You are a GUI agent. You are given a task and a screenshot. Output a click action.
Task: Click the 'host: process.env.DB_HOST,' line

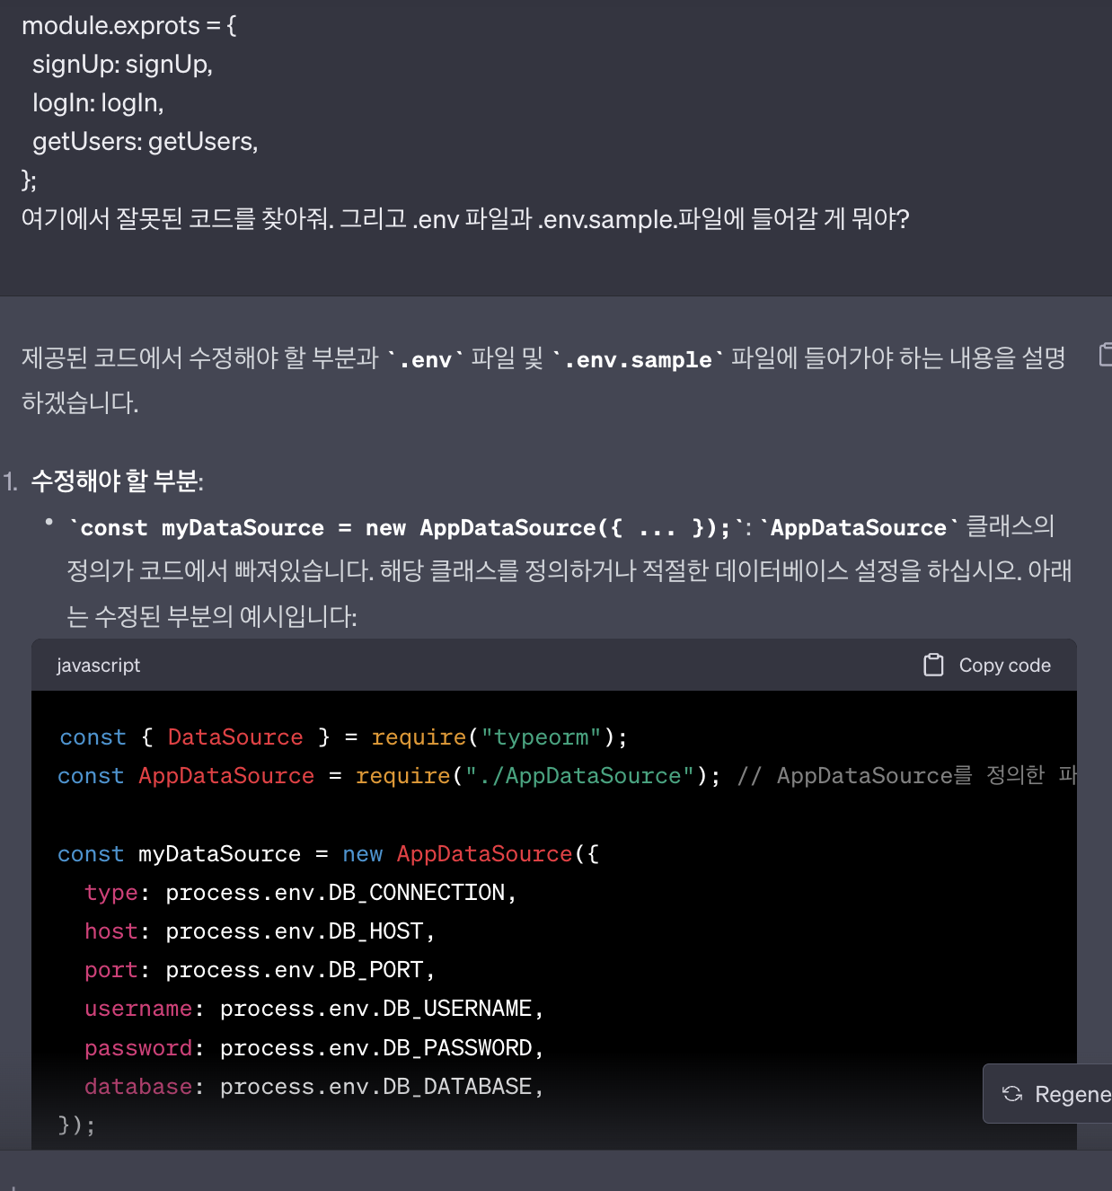tap(260, 931)
